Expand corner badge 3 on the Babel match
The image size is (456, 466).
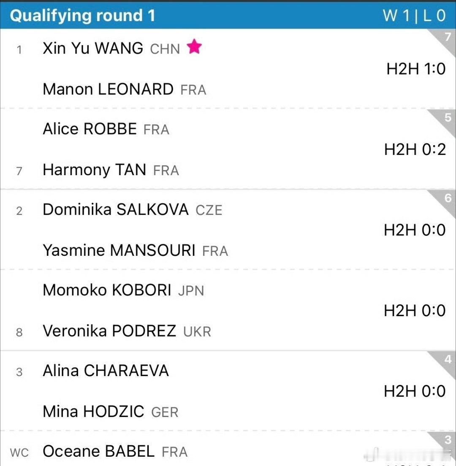(448, 439)
